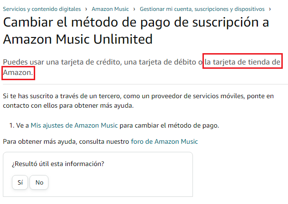Viewport: 288px width, 204px height.
Task: Click 'para cambiar el método de pago' text
Action: (x=169, y=125)
